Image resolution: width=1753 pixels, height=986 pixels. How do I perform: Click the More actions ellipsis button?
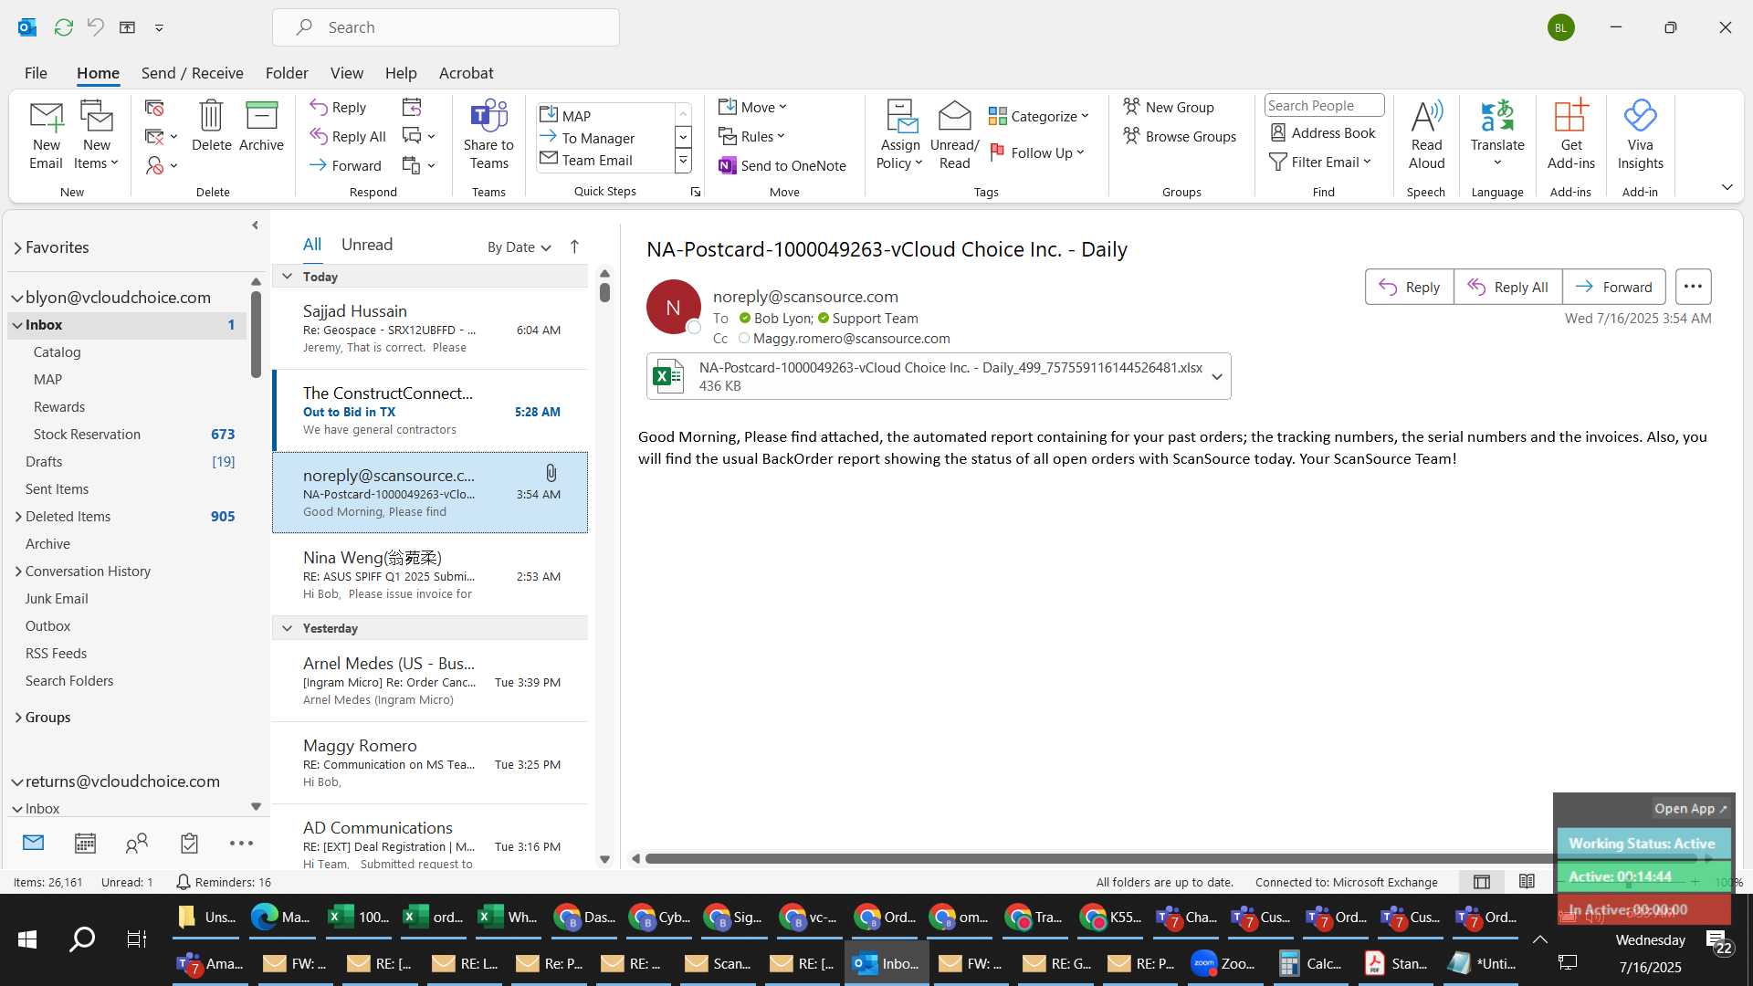1692,287
